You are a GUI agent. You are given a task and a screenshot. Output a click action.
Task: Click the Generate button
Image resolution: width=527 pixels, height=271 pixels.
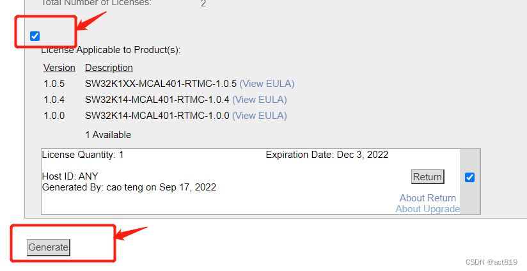49,247
